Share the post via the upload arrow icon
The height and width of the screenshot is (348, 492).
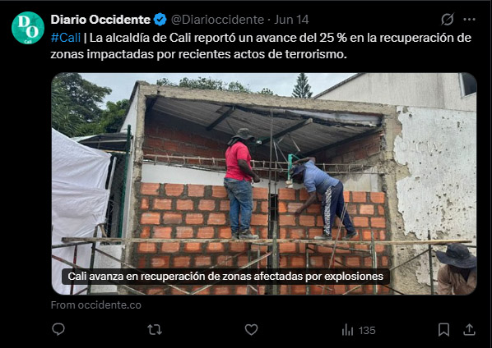coord(469,330)
